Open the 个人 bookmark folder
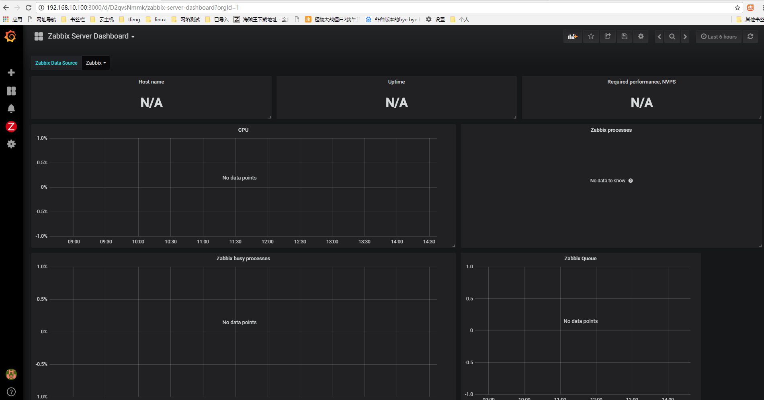The width and height of the screenshot is (764, 400). click(x=459, y=19)
